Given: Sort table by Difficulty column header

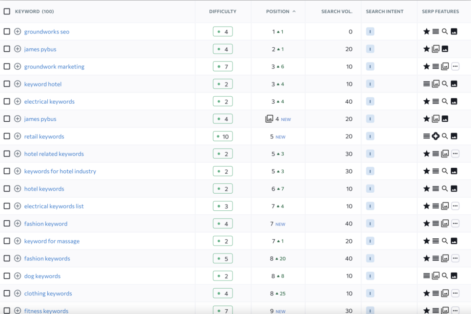Looking at the screenshot, I should point(223,12).
